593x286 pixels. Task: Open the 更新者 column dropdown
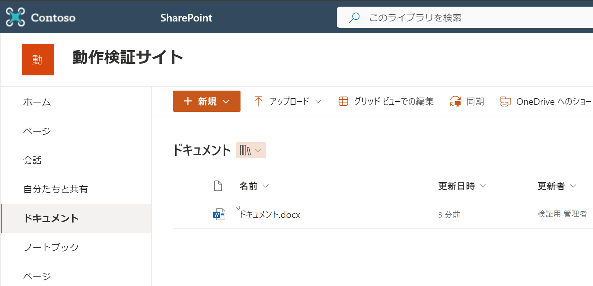coord(573,186)
